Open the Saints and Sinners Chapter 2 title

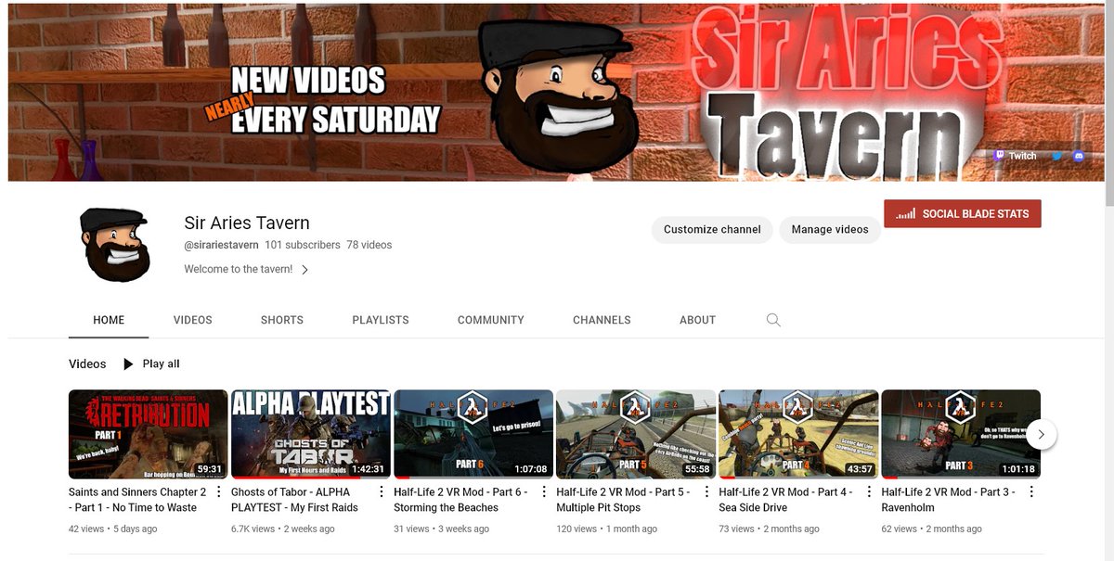click(x=137, y=500)
